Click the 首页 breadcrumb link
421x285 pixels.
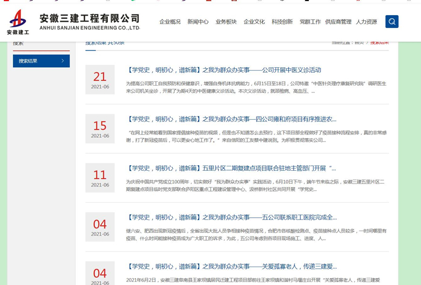(359, 43)
